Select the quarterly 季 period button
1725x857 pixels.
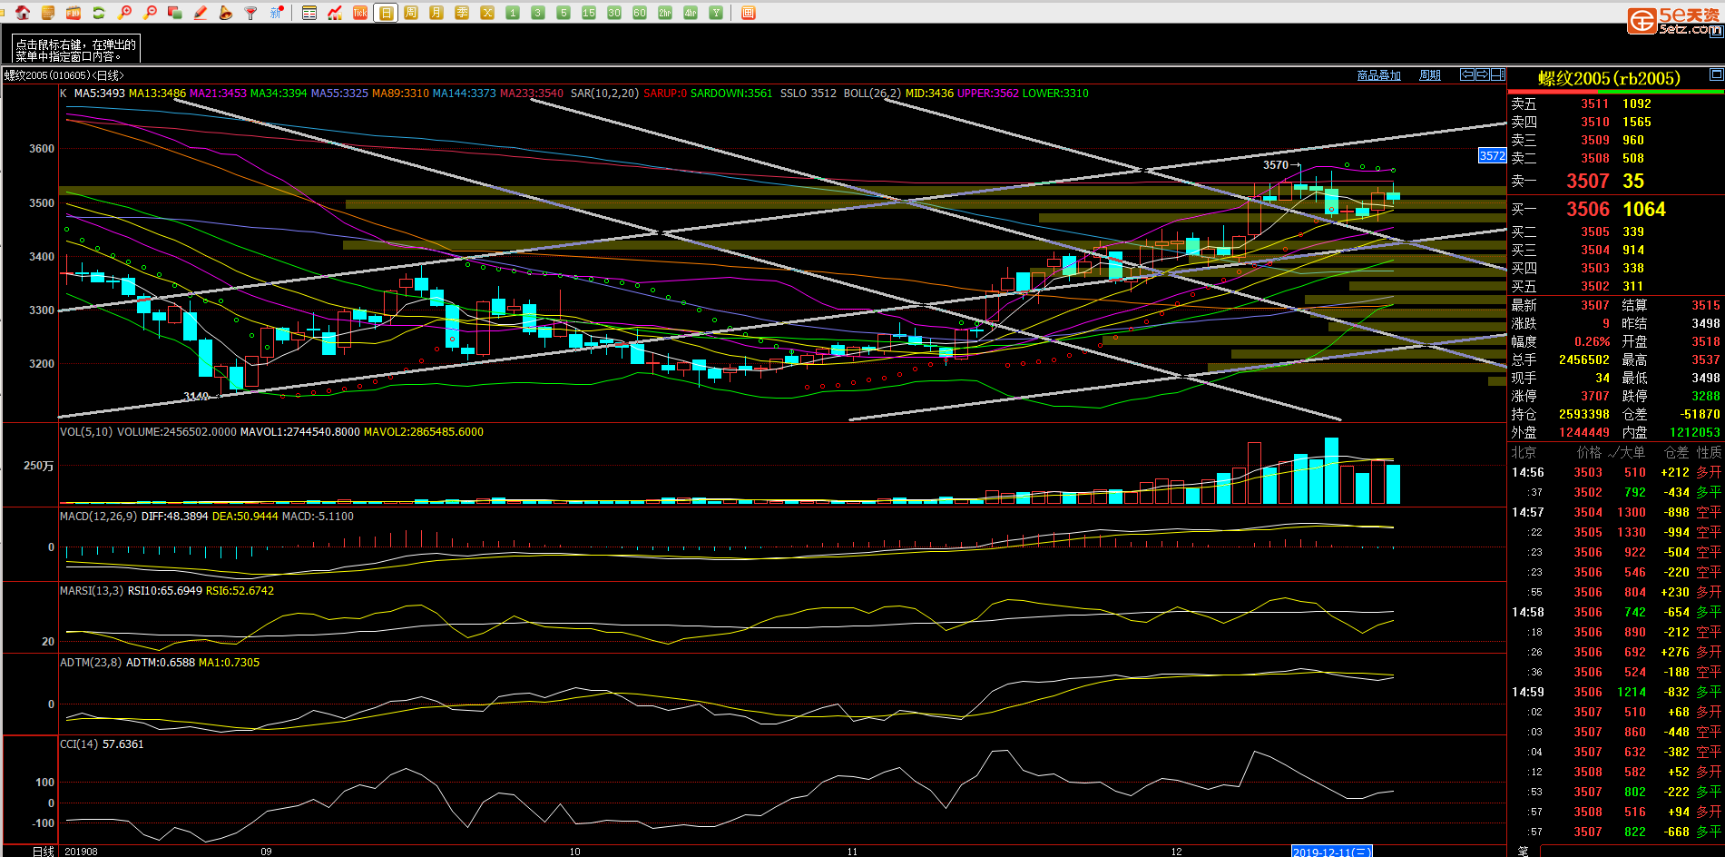coord(462,13)
